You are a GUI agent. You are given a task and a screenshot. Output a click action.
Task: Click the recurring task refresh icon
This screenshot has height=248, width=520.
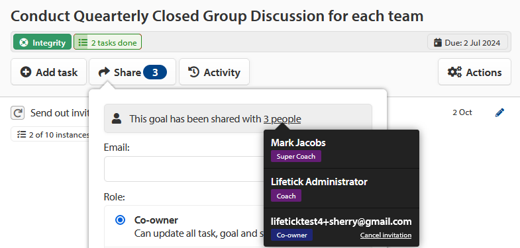click(17, 113)
